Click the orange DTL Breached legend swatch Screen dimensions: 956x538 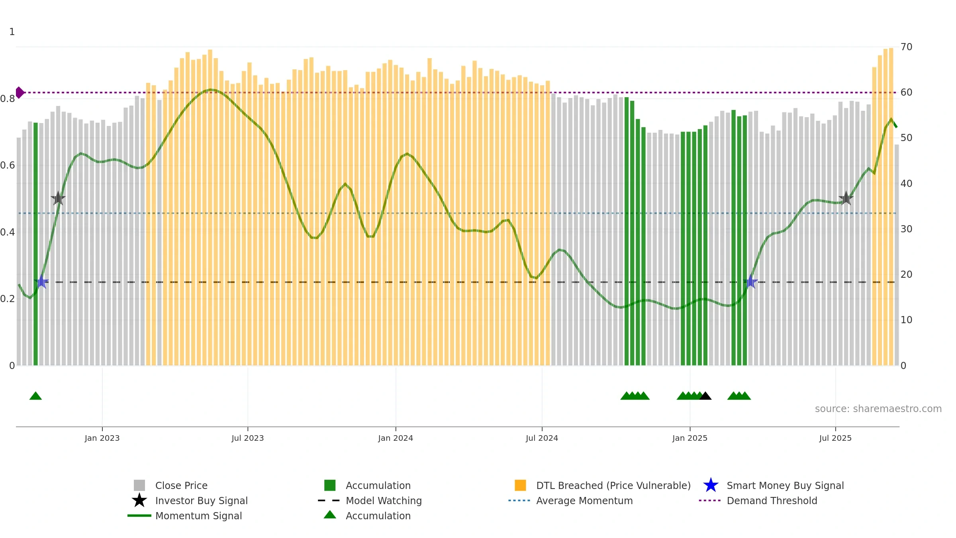pos(520,485)
